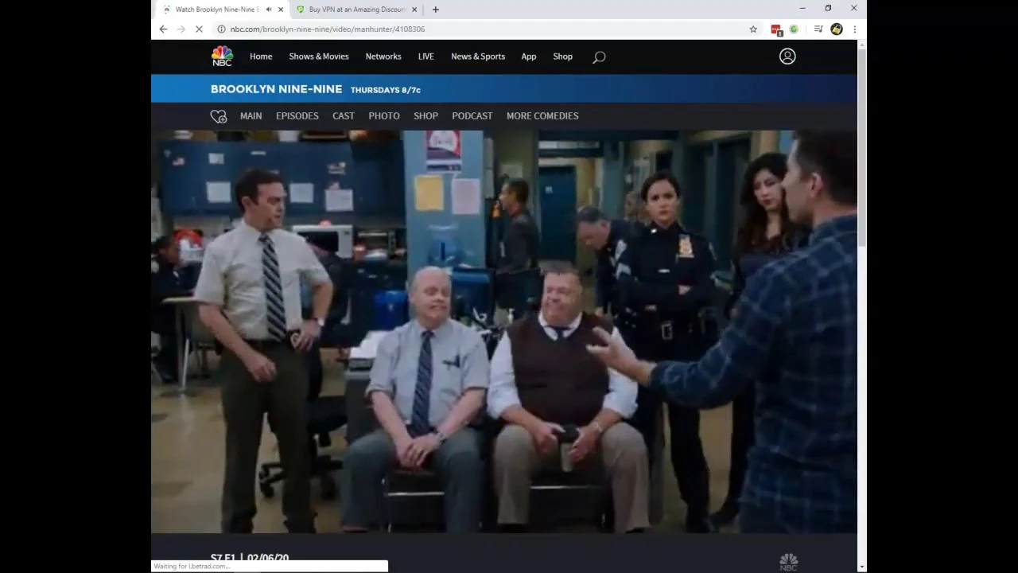Open top NBC Shop link

[563, 57]
